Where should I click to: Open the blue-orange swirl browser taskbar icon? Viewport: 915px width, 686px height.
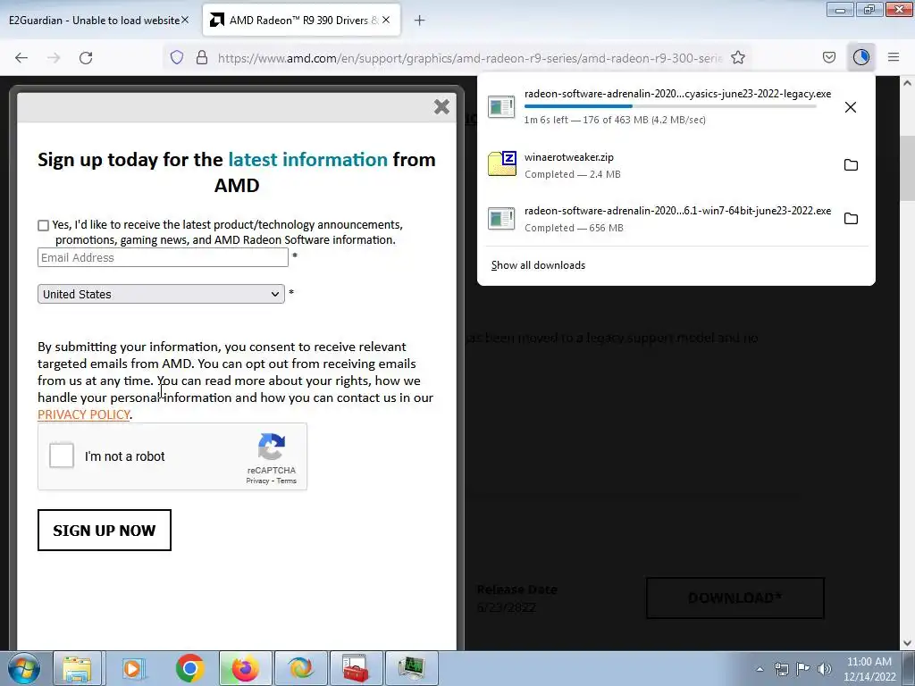tap(301, 668)
